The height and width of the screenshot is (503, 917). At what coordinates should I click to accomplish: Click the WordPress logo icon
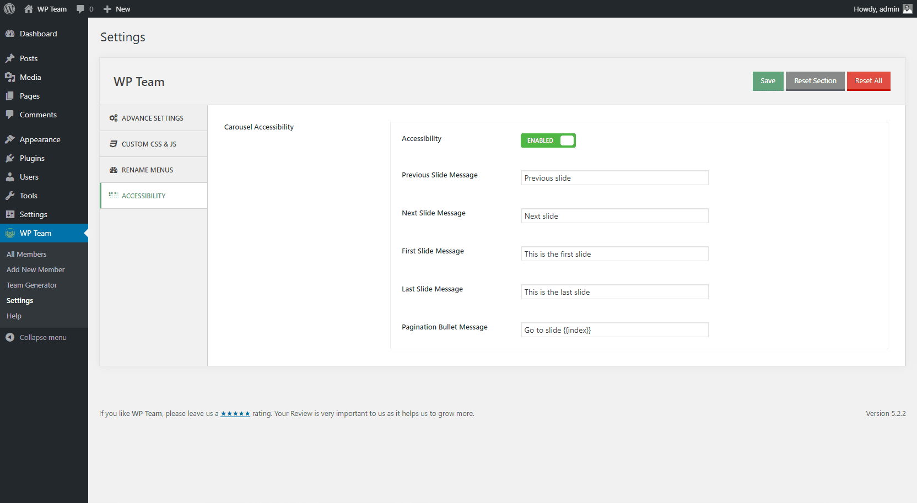point(9,9)
